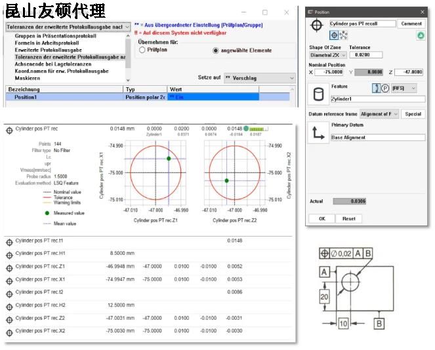Click the Reset button
Viewport: 435px width, 350px height.
click(x=348, y=218)
